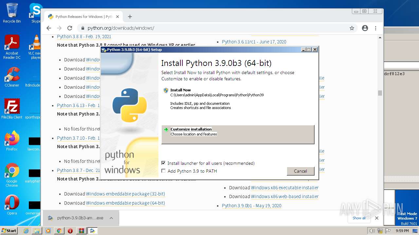Click the network tray icon
The image size is (419, 235).
coord(380,231)
